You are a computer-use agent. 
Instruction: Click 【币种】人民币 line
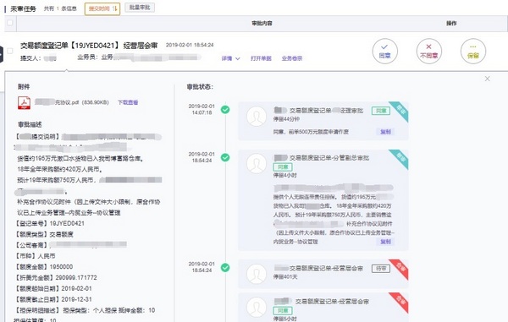[x=35, y=256]
